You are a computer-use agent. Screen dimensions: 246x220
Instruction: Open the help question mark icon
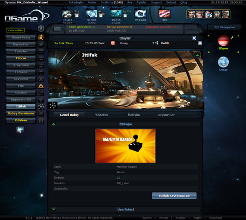(41, 29)
